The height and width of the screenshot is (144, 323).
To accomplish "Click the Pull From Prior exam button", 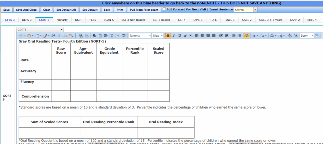I will (x=144, y=10).
